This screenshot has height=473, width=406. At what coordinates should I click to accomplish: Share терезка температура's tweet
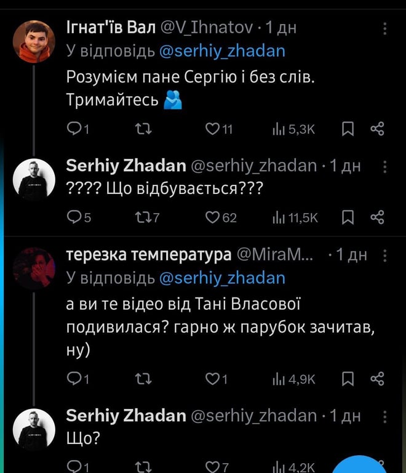[x=377, y=379]
